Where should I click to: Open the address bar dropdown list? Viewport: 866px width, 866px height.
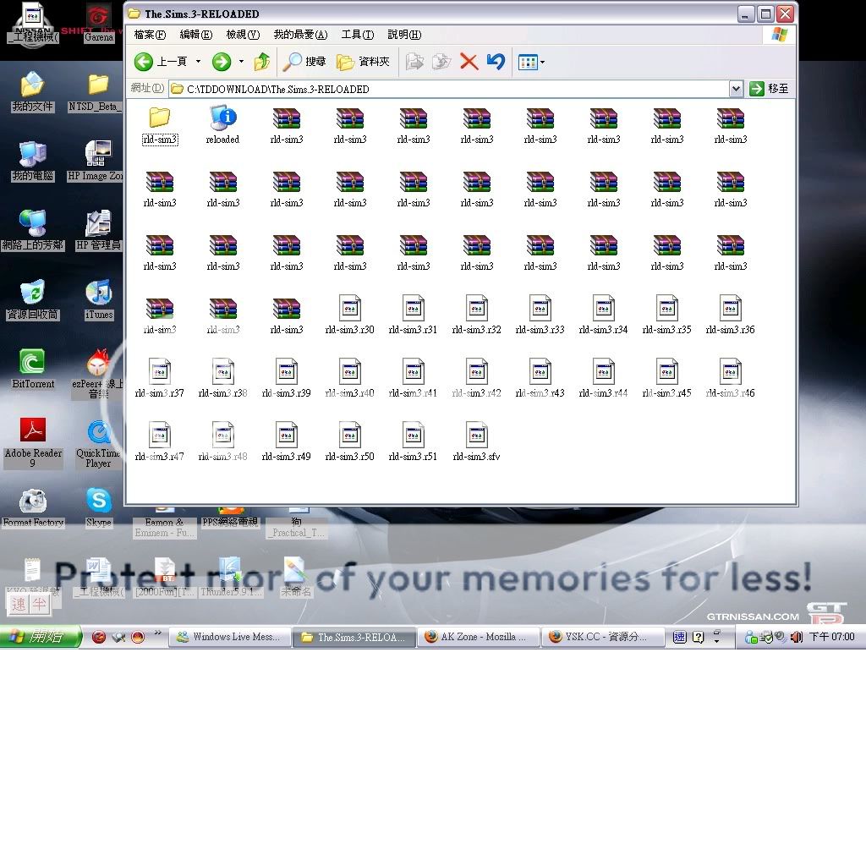click(x=735, y=89)
